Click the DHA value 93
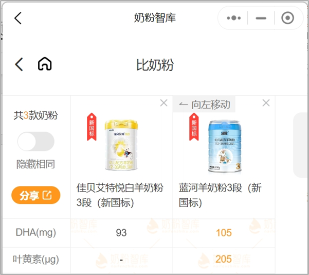The width and height of the screenshot is (309, 275). click(121, 233)
